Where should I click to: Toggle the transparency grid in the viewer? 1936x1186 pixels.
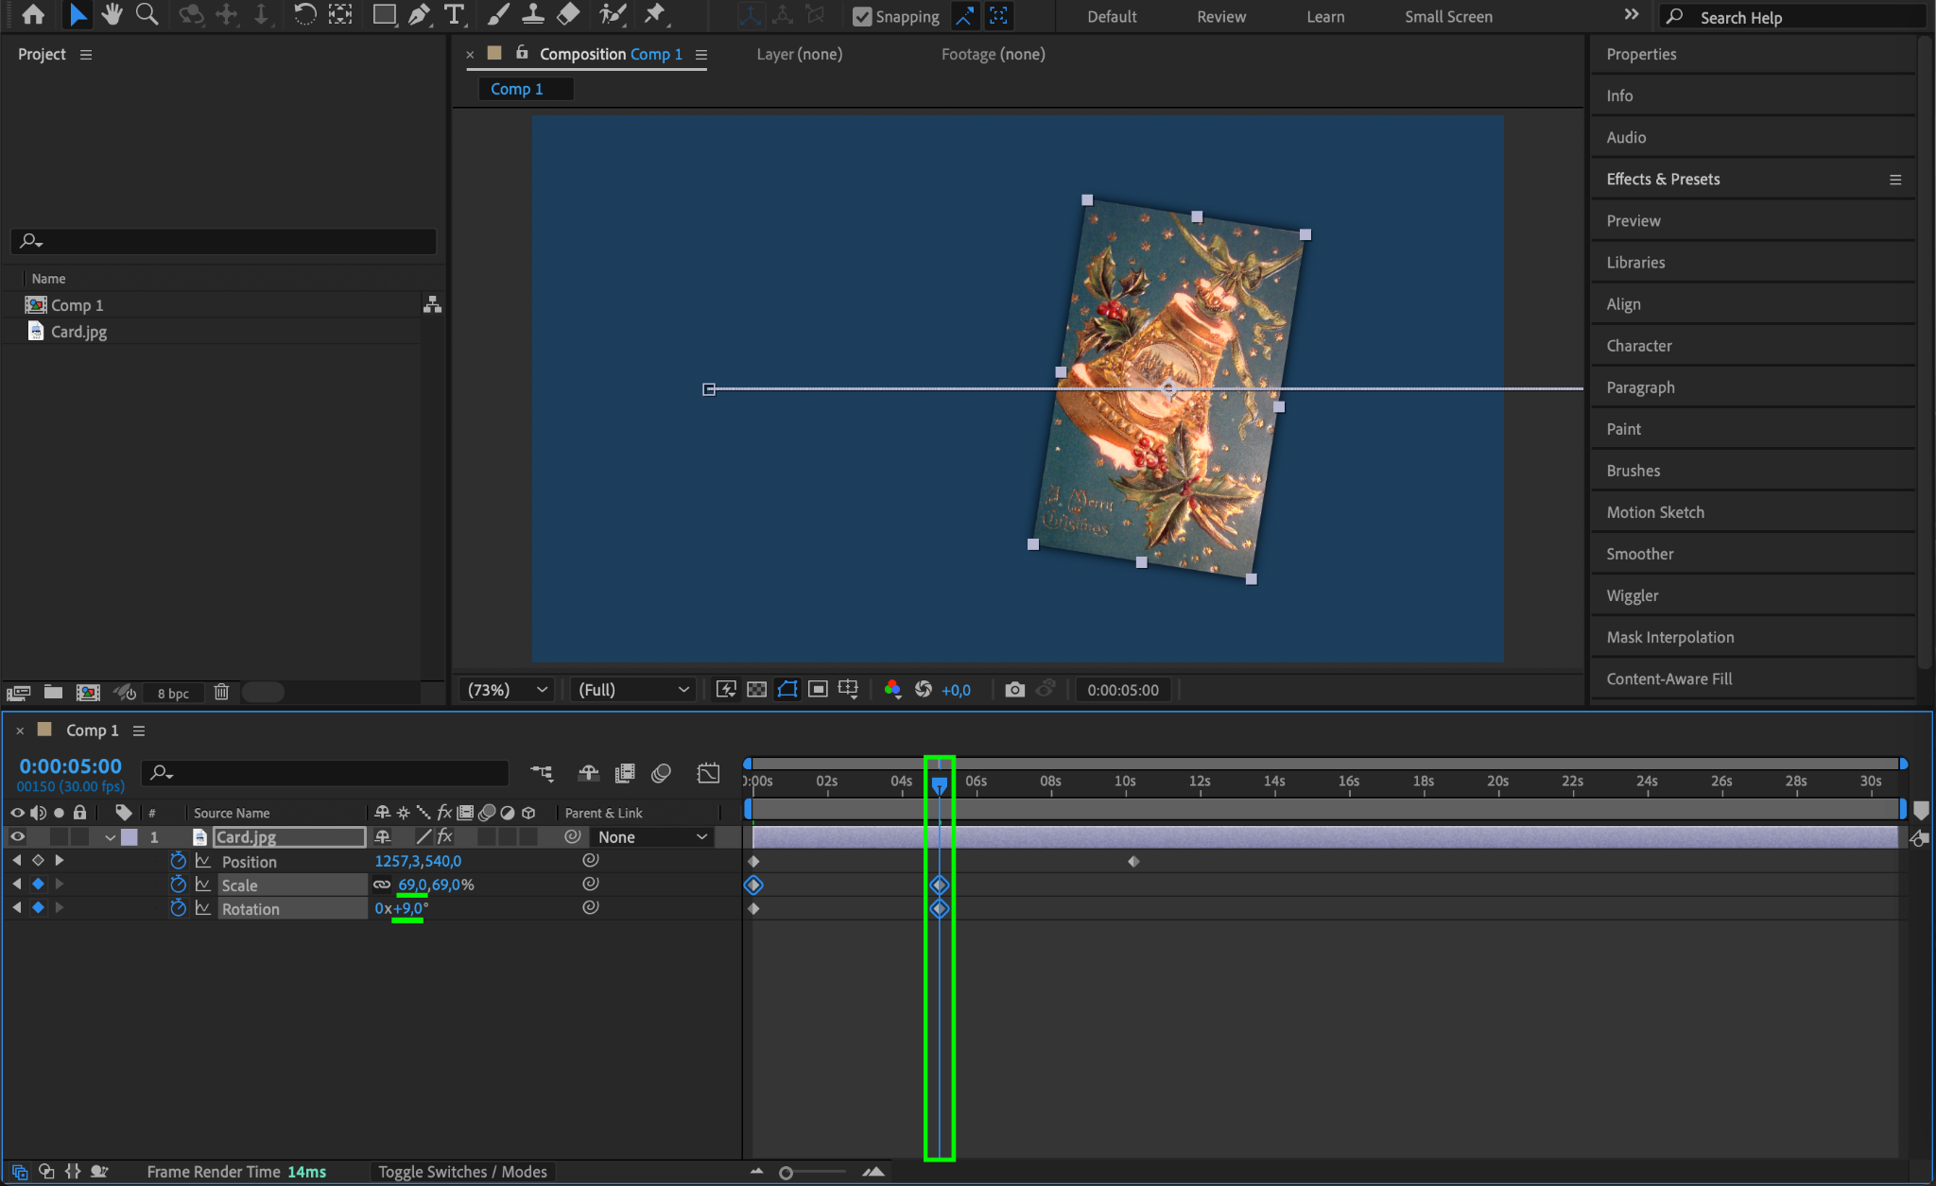point(756,690)
